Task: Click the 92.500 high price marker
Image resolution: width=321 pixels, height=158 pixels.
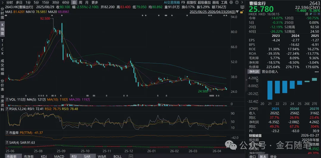Action: [x=45, y=18]
